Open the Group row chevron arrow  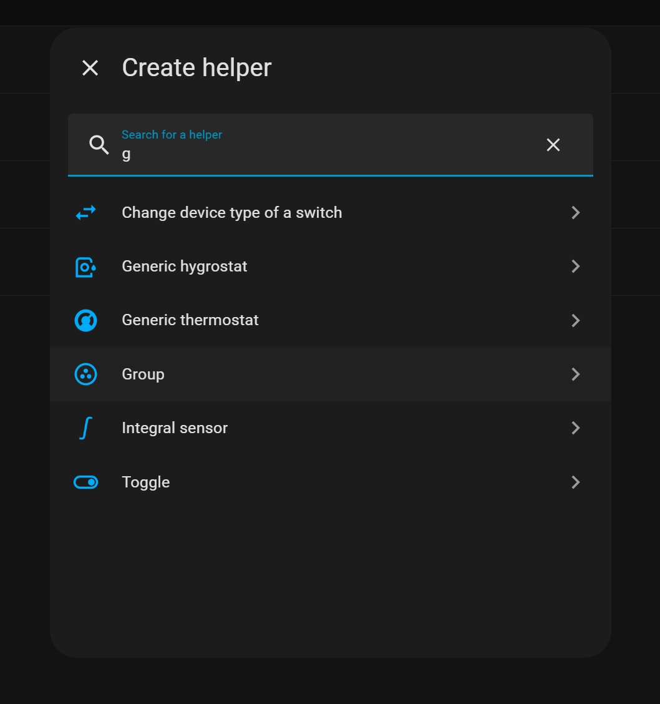coord(575,374)
